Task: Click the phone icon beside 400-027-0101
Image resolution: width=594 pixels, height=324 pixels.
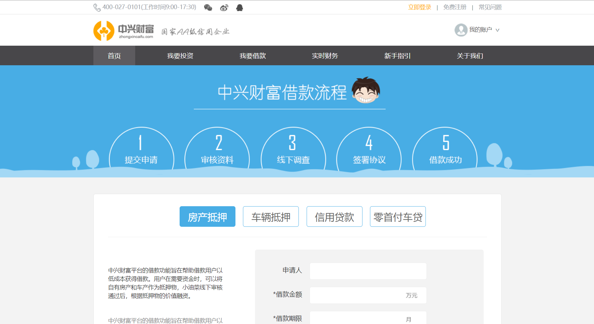Action: pos(97,8)
